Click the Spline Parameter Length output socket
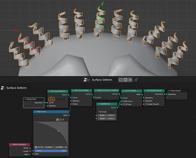 click(x=30, y=151)
